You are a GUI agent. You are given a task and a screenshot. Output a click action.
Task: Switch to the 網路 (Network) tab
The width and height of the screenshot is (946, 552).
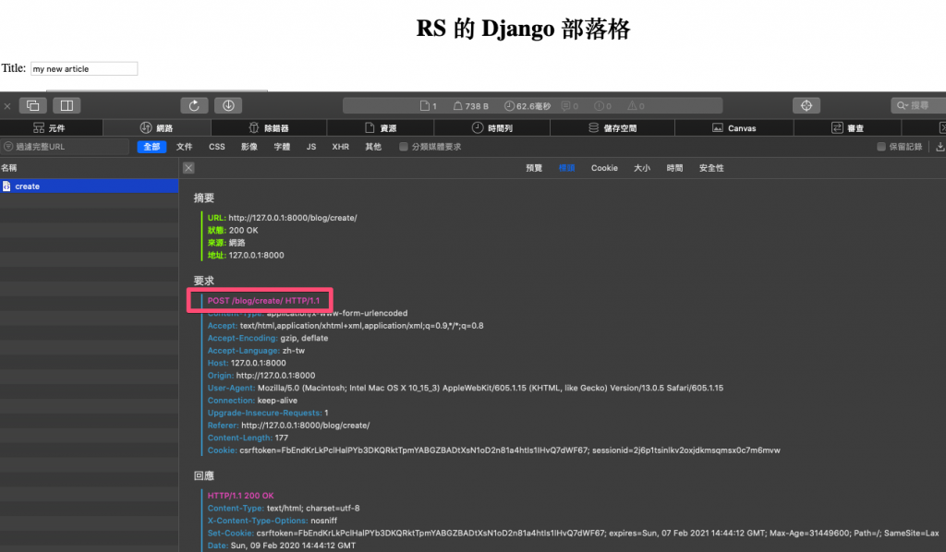(157, 127)
